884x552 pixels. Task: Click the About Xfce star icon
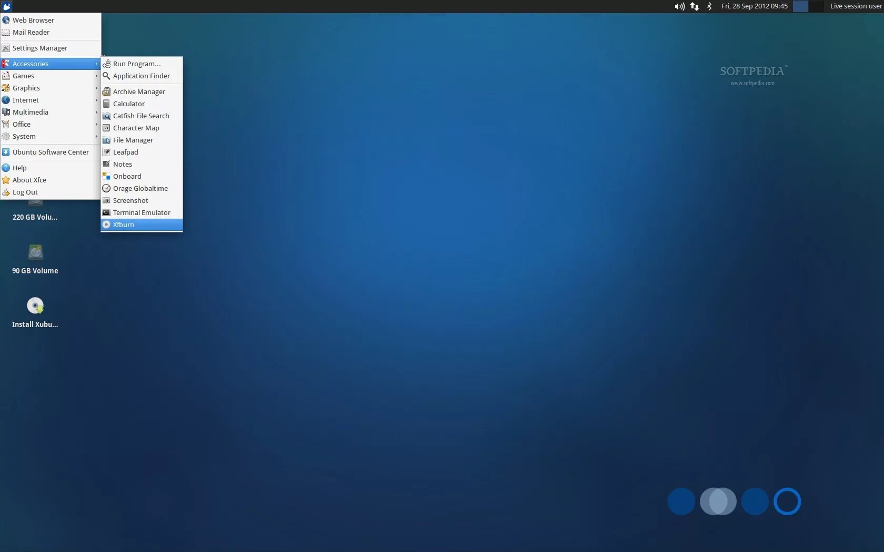click(x=6, y=180)
